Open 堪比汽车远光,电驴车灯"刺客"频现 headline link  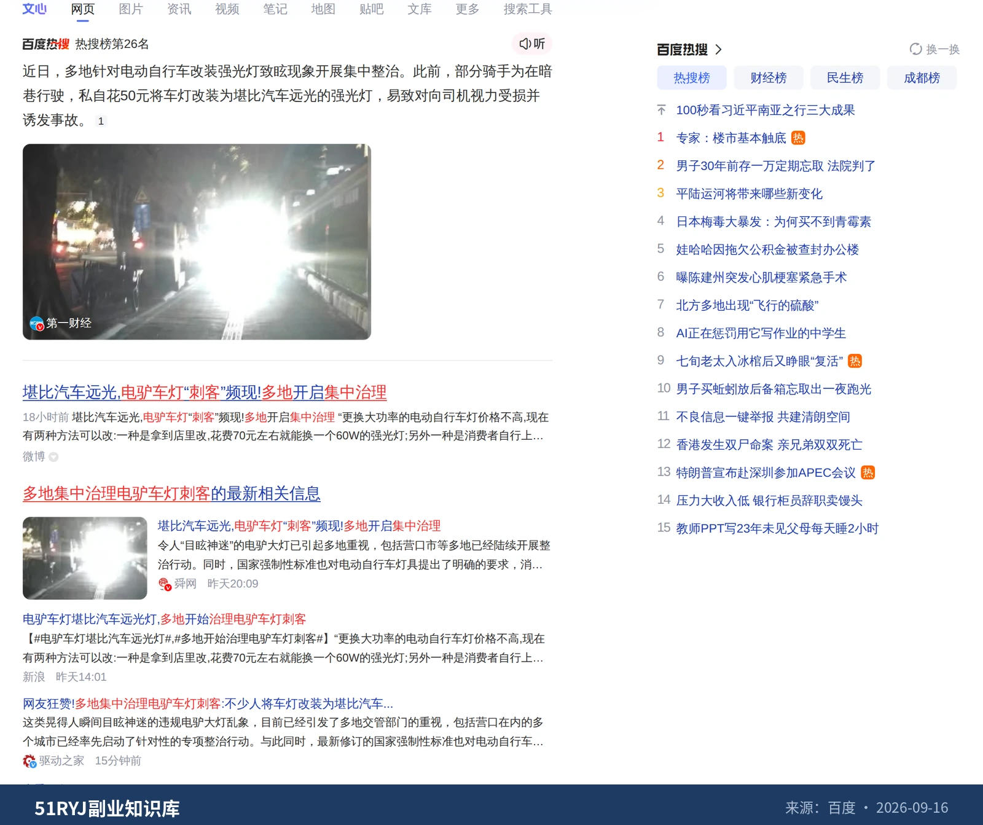[205, 392]
